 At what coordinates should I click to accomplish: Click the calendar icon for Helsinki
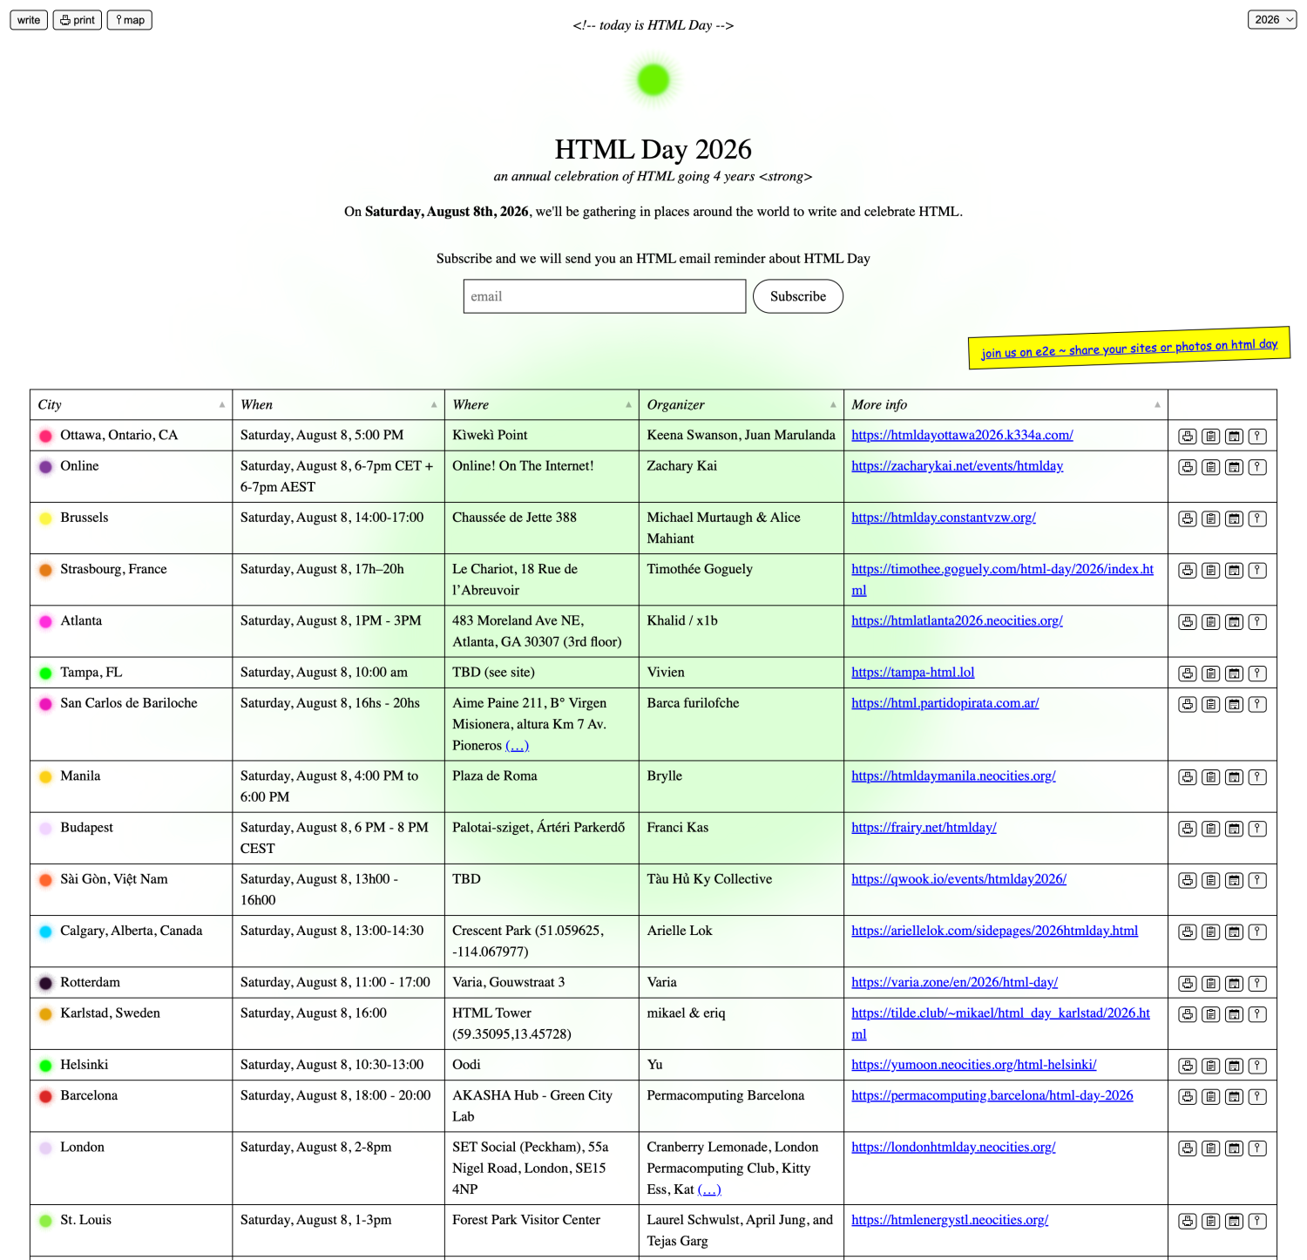pyautogui.click(x=1234, y=1066)
